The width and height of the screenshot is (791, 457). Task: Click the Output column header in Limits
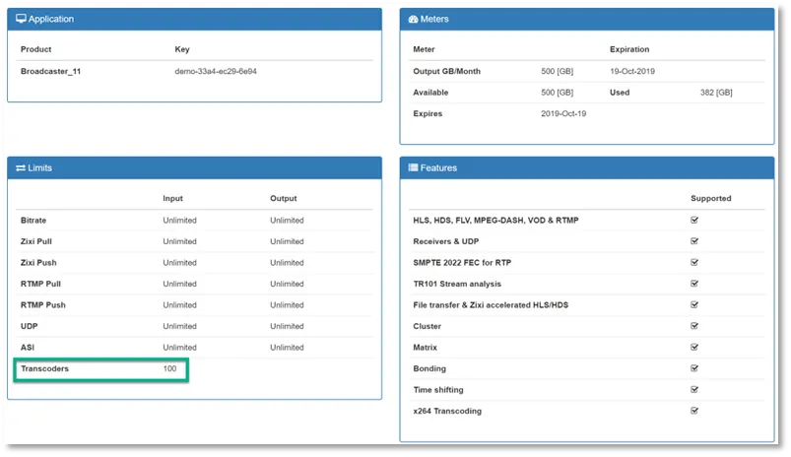point(284,198)
